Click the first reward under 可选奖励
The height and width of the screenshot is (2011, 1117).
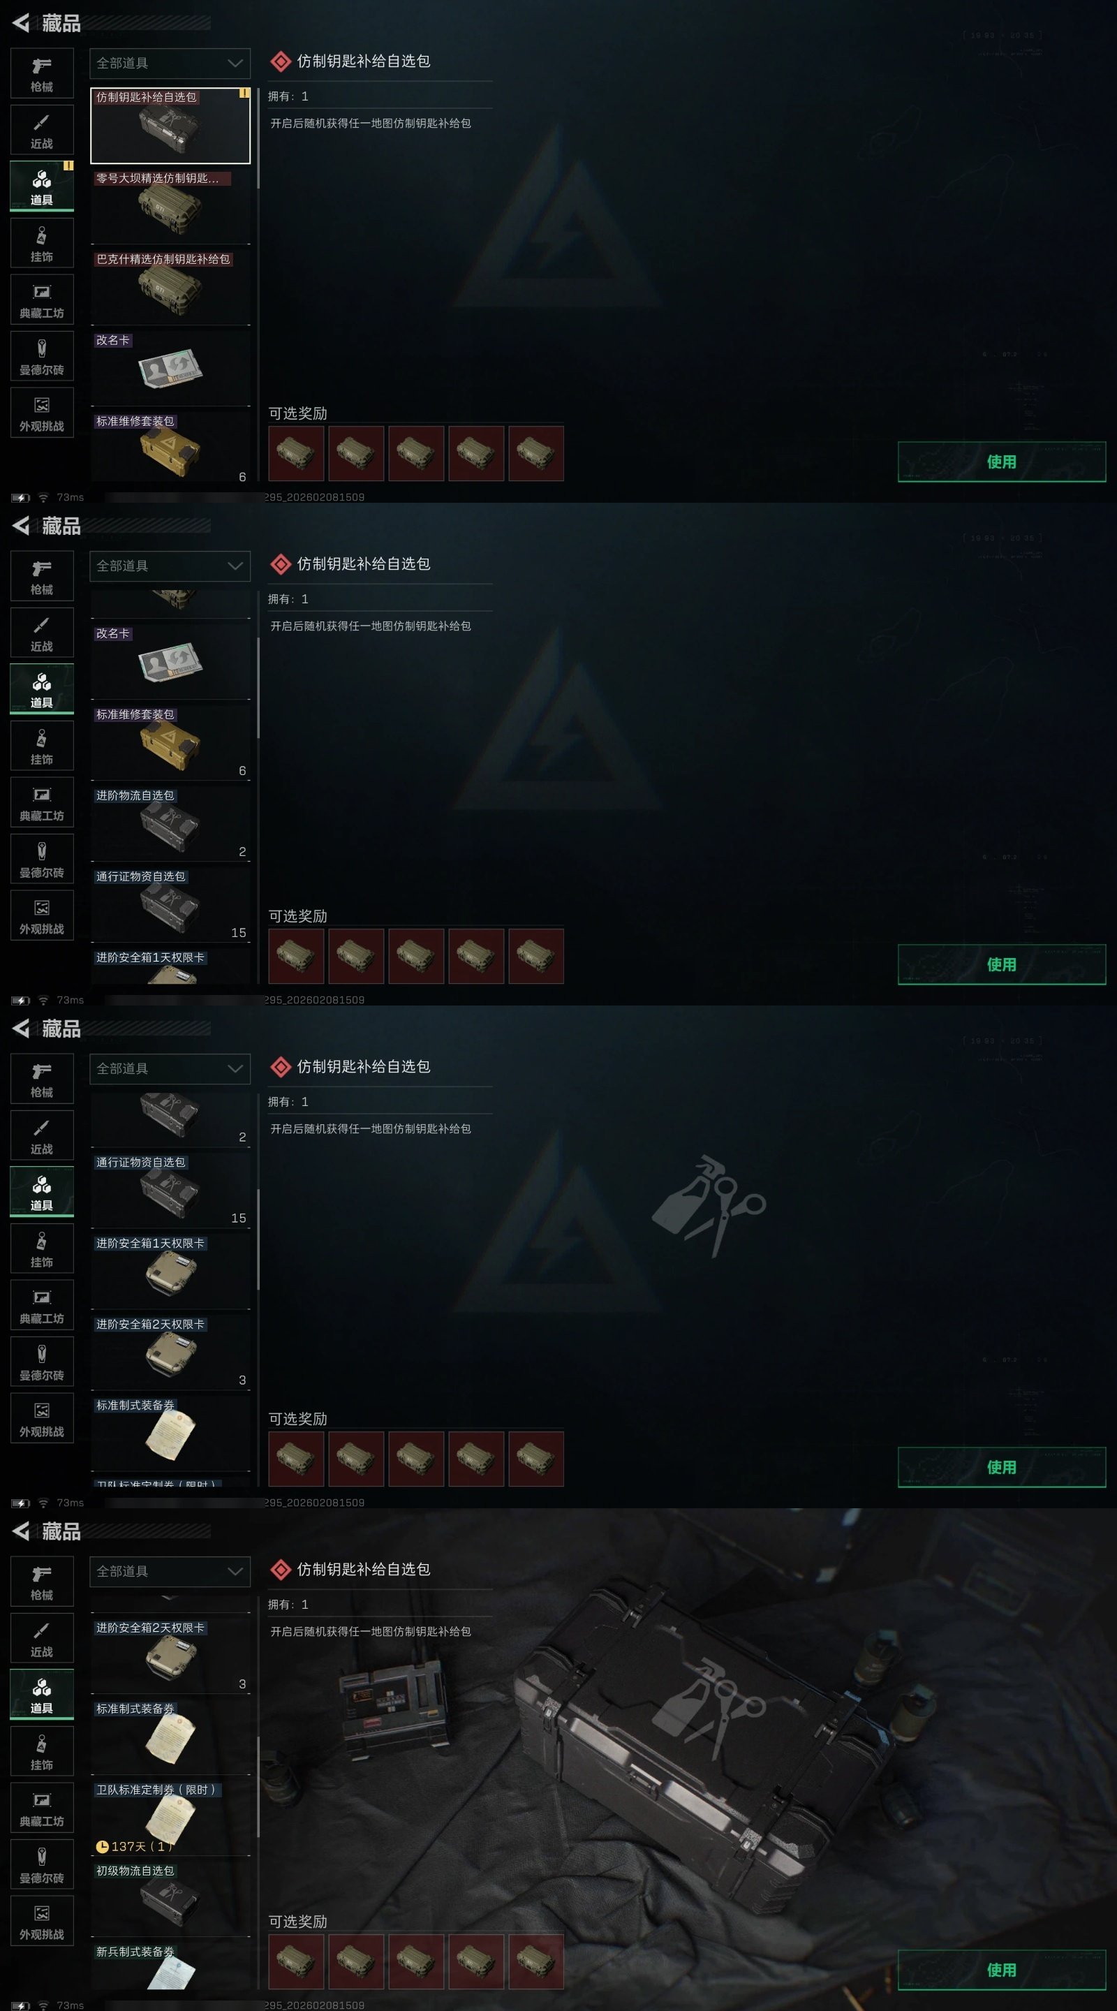297,454
